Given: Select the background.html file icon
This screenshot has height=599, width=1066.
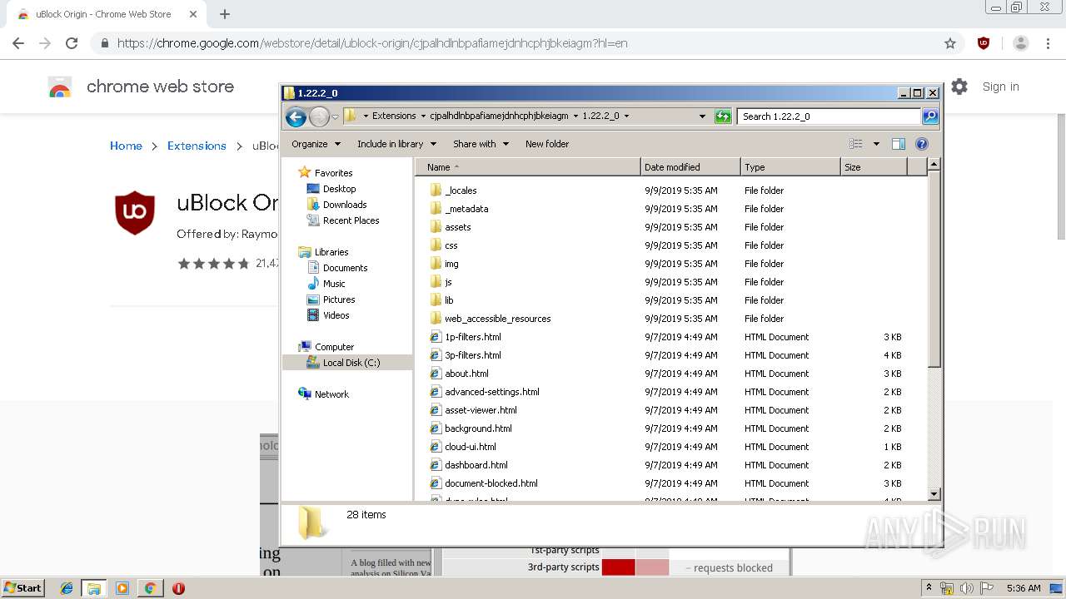Looking at the screenshot, I should tap(436, 428).
